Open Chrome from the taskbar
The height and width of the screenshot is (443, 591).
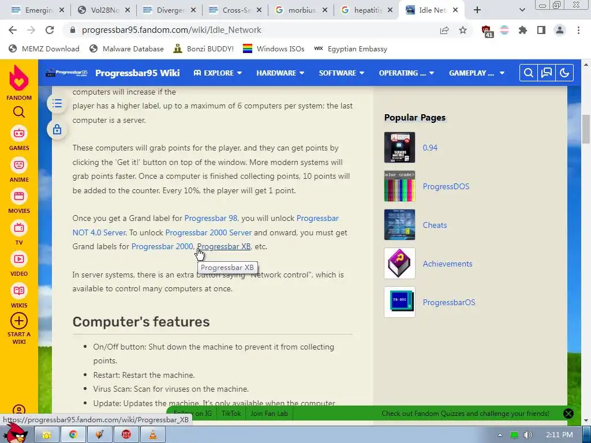(x=73, y=435)
